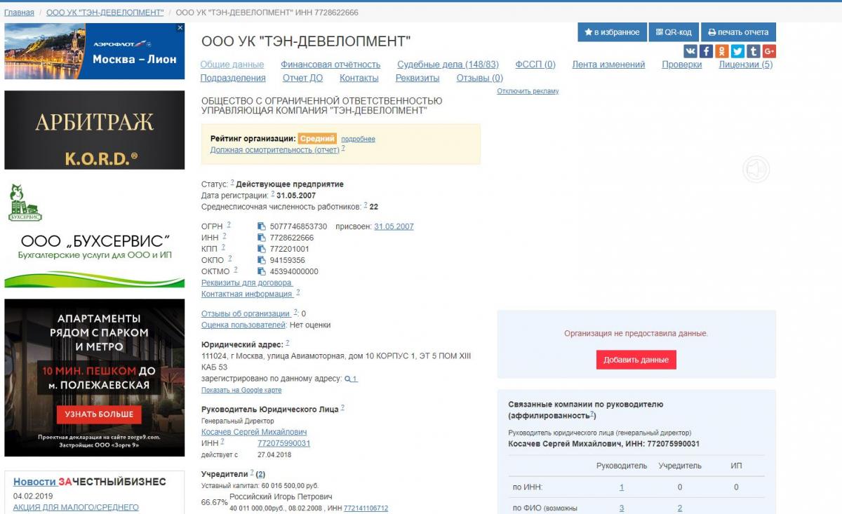Share via the Google Plus icon
This screenshot has height=514, width=842.
point(769,51)
